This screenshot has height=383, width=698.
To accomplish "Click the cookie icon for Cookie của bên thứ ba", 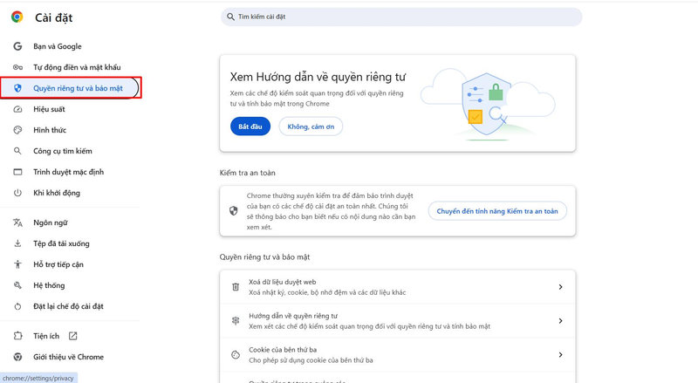I will [236, 354].
